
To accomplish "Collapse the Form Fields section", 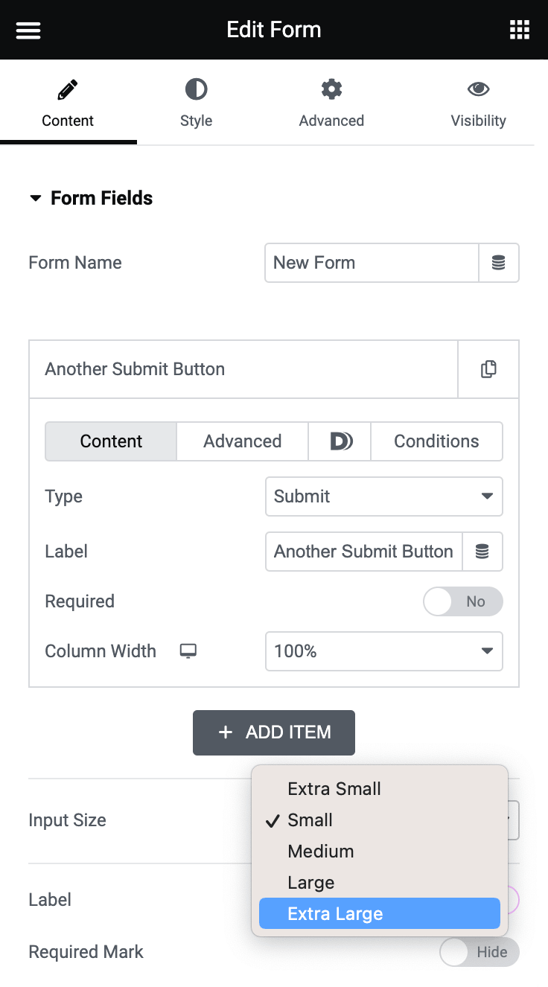I will (x=36, y=197).
